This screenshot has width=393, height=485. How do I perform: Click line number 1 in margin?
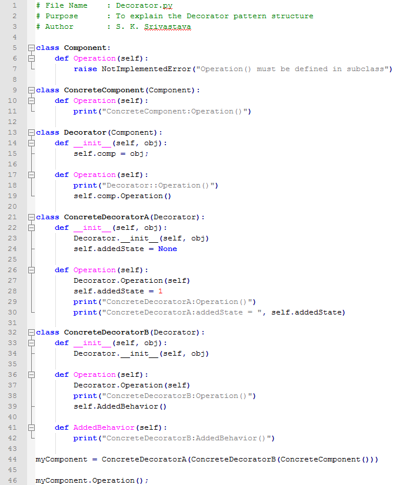[15, 5]
